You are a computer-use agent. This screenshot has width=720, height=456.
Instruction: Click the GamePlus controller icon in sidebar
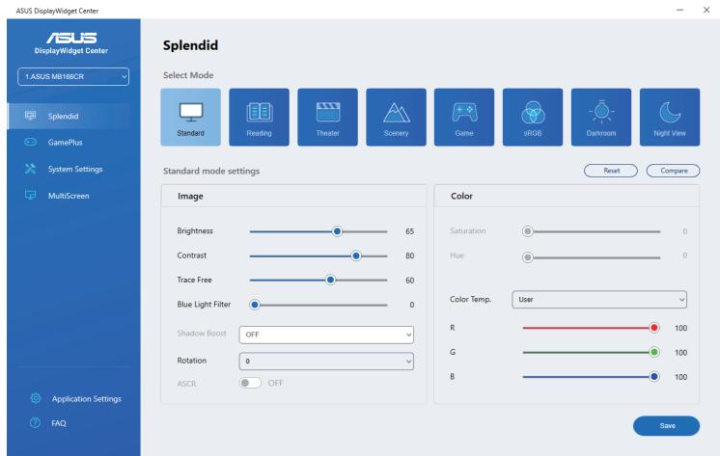click(x=30, y=143)
